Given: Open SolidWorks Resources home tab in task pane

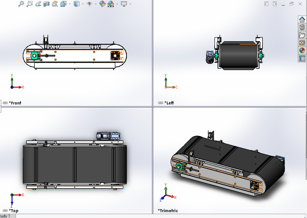Looking at the screenshot, I should (302, 19).
